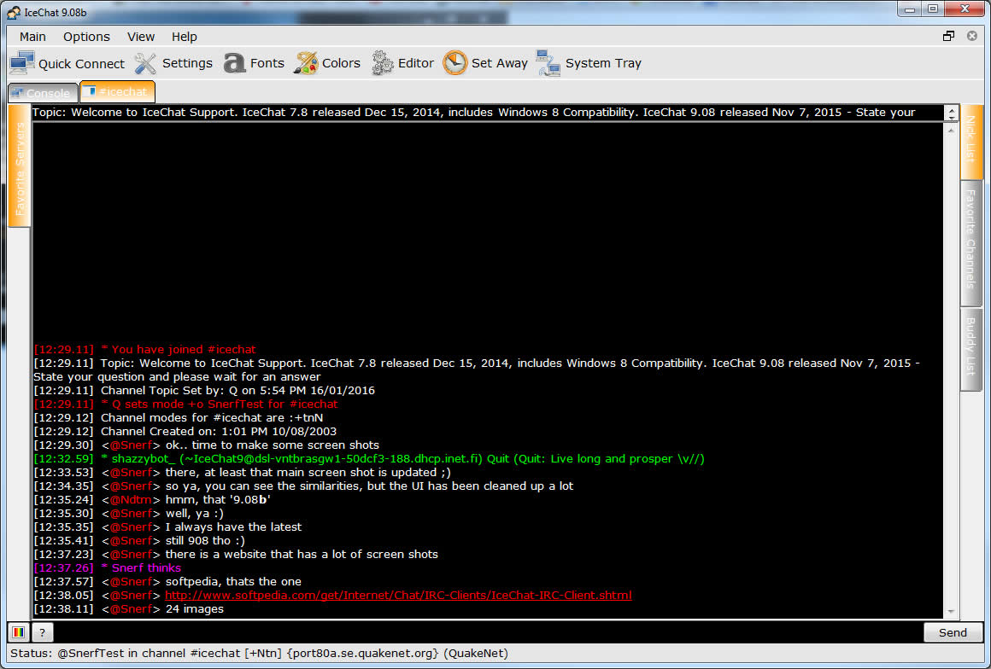The height and width of the screenshot is (669, 991).
Task: Open Settings via the wrench icon
Action: (x=144, y=63)
